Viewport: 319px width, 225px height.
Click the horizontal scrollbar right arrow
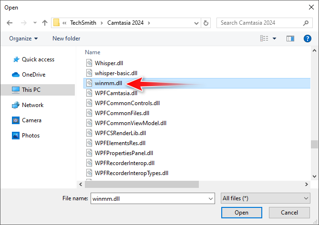(306, 184)
